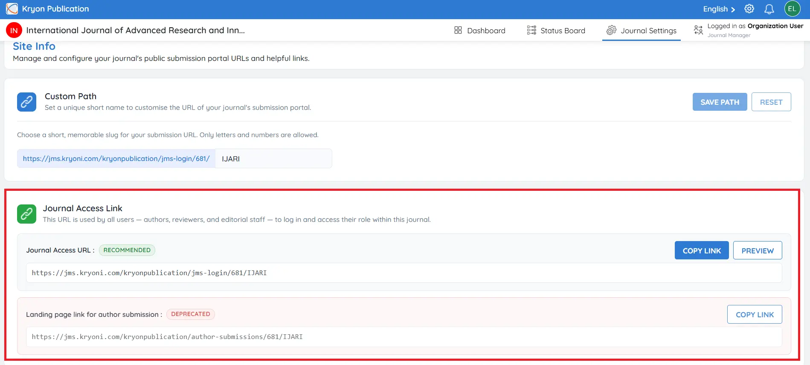The width and height of the screenshot is (810, 365).
Task: Click the Dashboard grid icon
Action: pyautogui.click(x=458, y=30)
